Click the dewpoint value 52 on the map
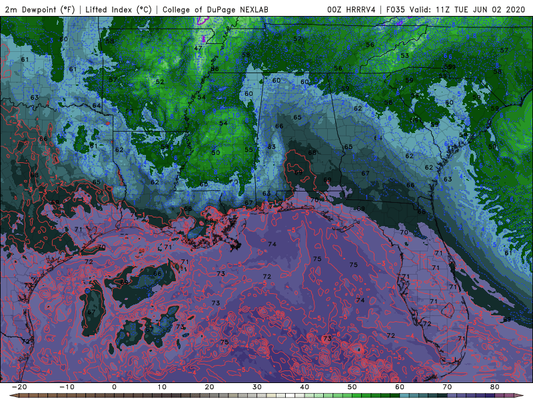This screenshot has width=533, height=399. 160,82
